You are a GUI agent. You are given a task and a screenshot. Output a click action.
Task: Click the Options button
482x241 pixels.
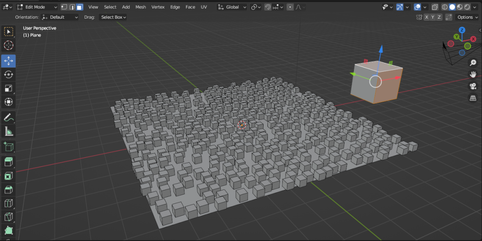(467, 17)
